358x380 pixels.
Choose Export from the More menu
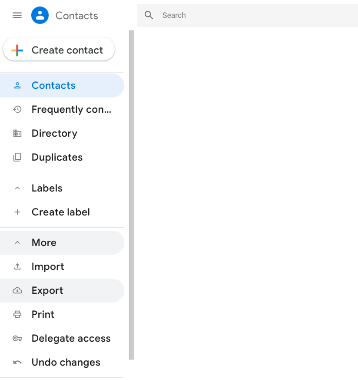[62, 290]
